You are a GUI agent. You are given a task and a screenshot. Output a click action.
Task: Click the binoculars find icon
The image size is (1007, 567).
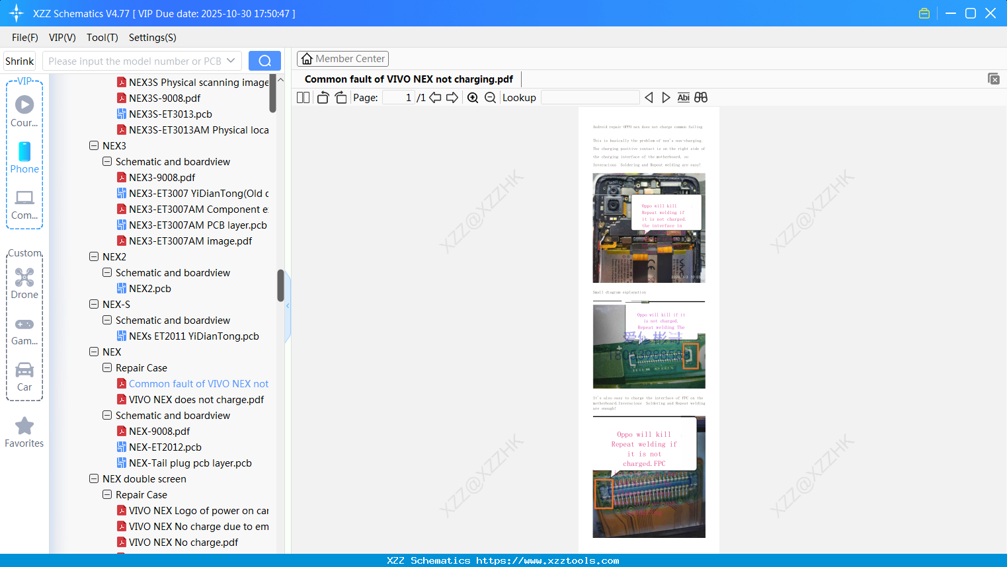point(701,98)
